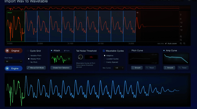Viewport: 197px width, 109px height.
Task: Click the Wavetable Cycles panel icon
Action: (104, 51)
